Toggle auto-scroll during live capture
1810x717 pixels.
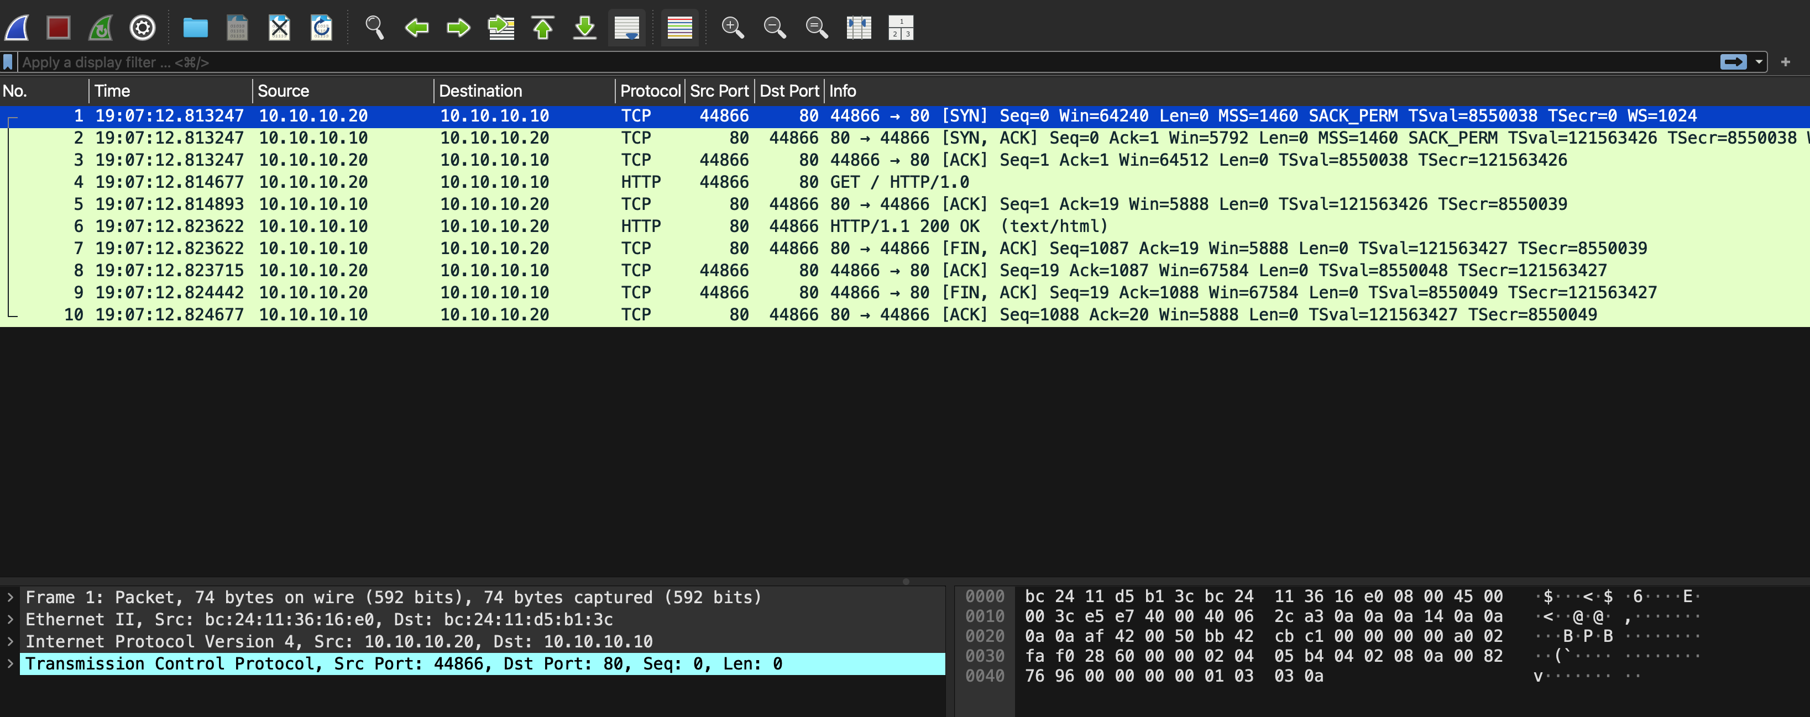click(x=627, y=28)
